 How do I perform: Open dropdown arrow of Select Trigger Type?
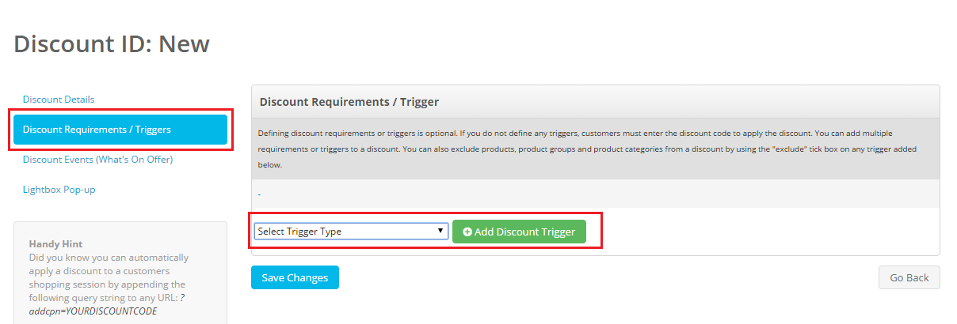click(440, 231)
